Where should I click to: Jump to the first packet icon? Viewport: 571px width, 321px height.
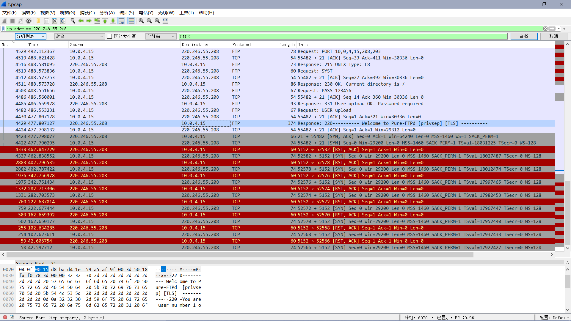[x=105, y=21]
